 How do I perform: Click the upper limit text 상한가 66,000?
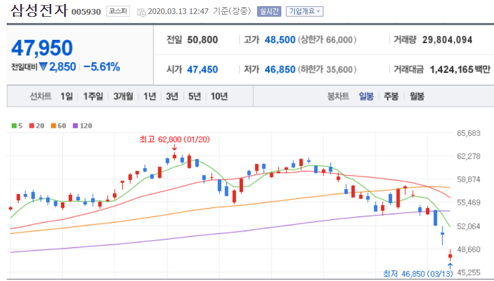[327, 40]
